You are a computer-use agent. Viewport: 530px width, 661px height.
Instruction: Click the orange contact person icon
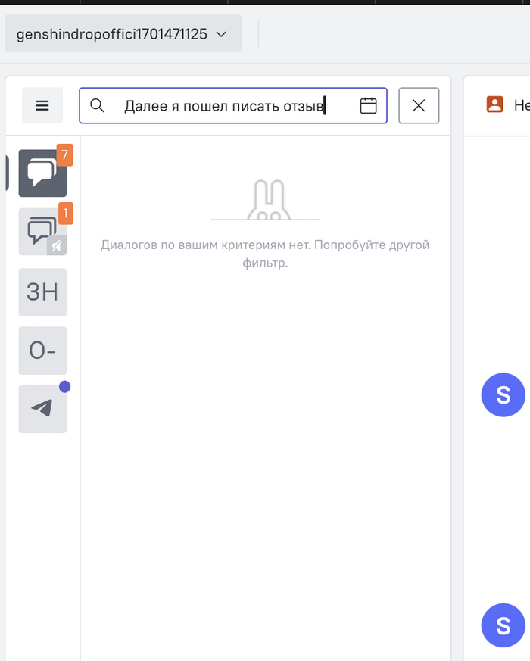[x=495, y=104]
